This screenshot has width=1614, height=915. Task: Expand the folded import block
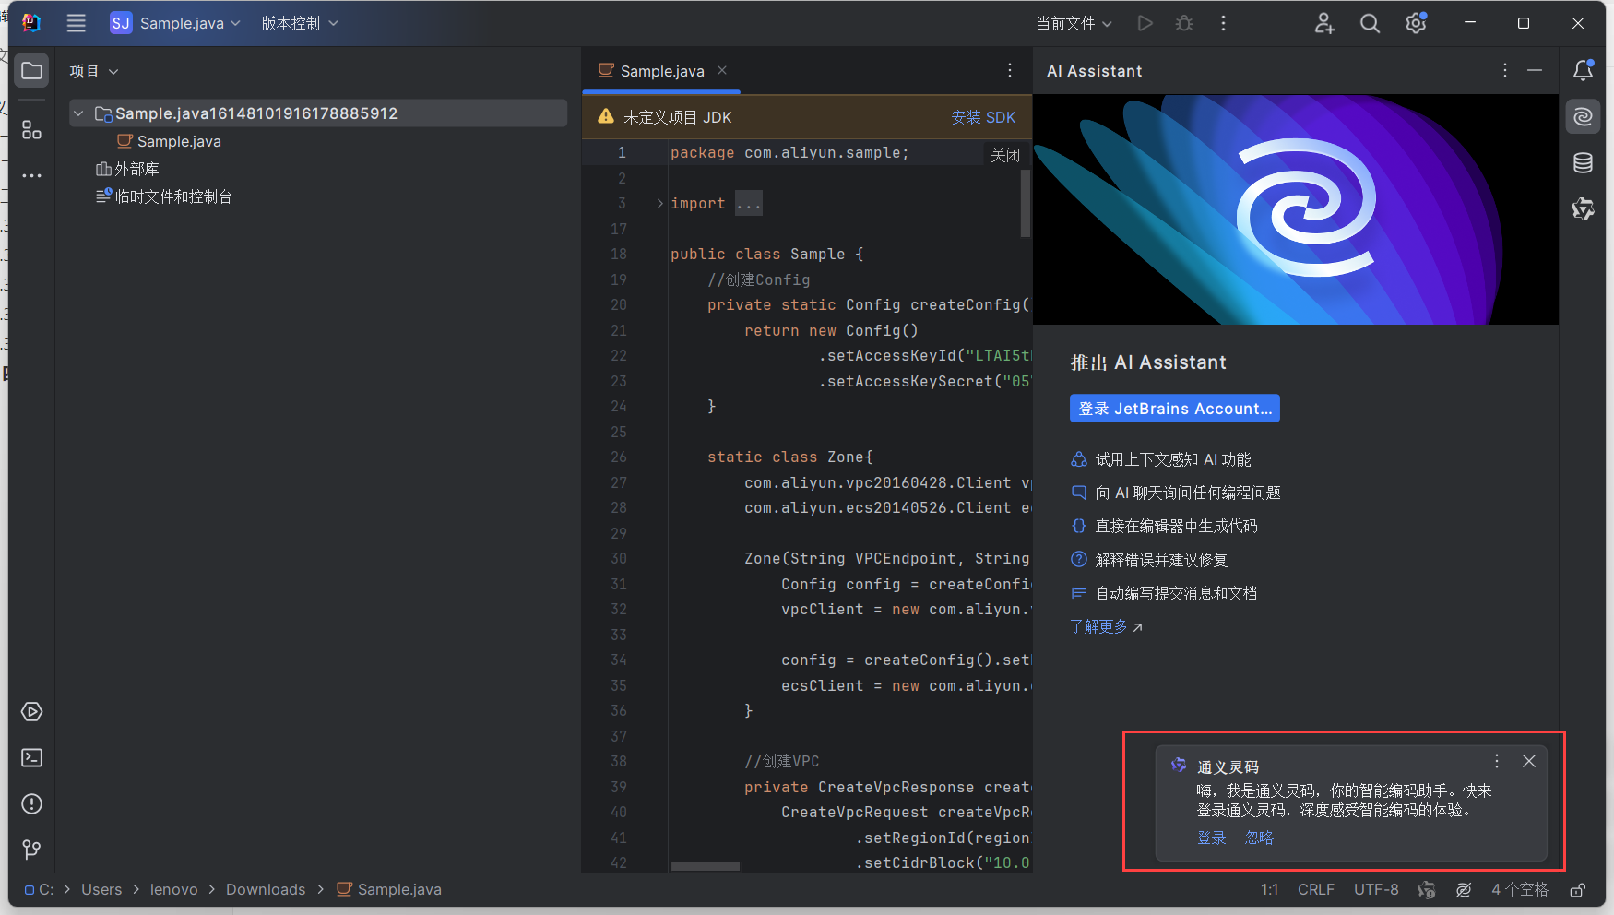[659, 203]
